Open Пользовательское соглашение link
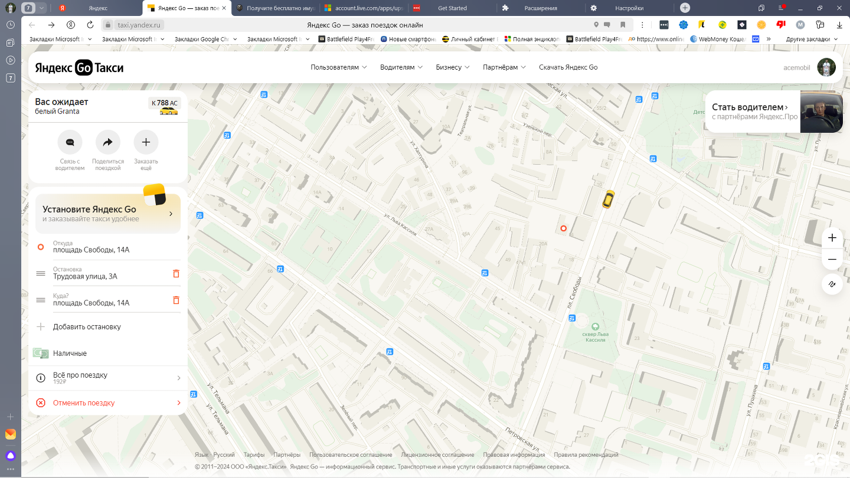Screen dimensions: 850x478 (x=351, y=455)
